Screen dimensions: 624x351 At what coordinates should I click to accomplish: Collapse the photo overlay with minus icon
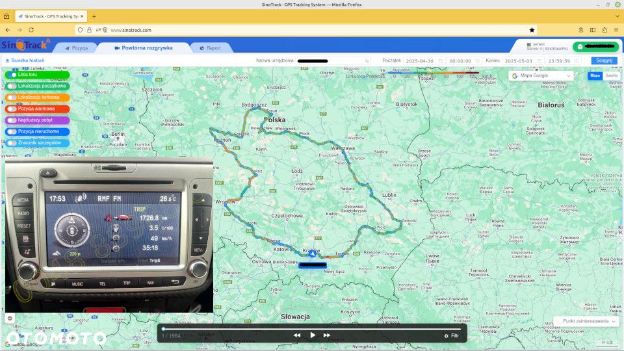10,318
